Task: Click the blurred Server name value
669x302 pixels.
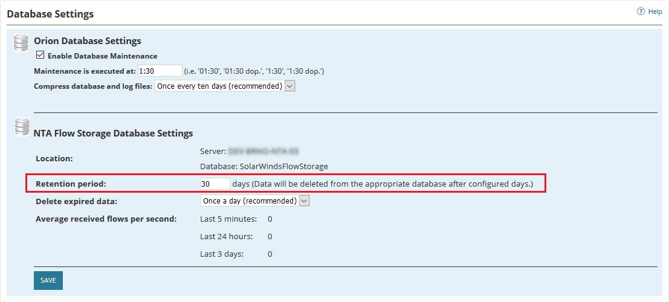Action: (264, 150)
